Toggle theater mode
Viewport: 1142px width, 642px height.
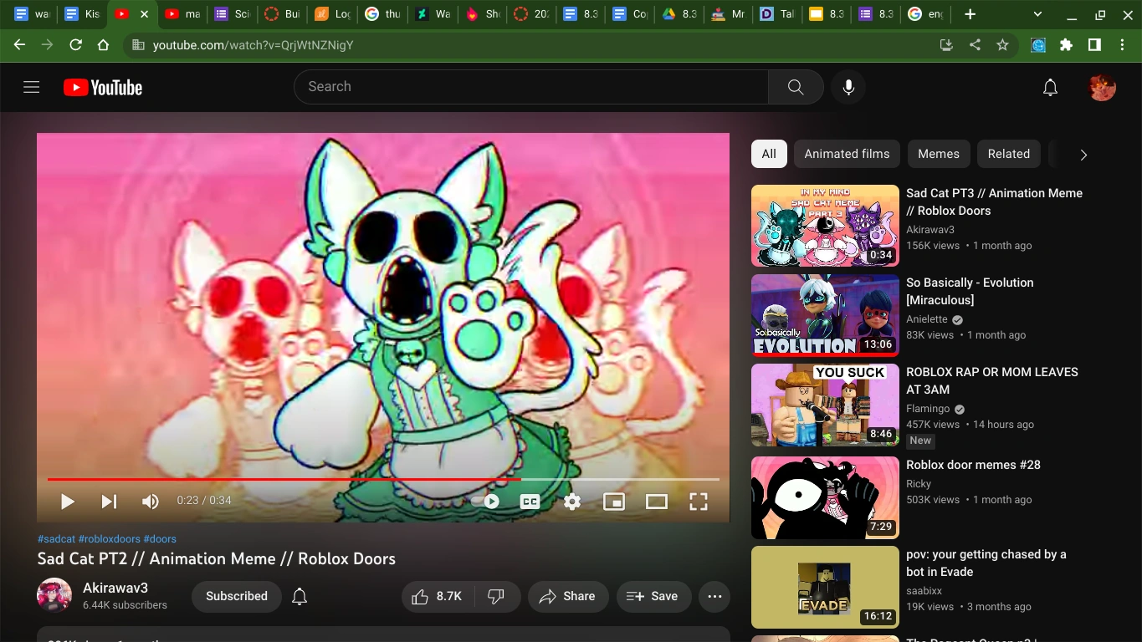pos(657,501)
